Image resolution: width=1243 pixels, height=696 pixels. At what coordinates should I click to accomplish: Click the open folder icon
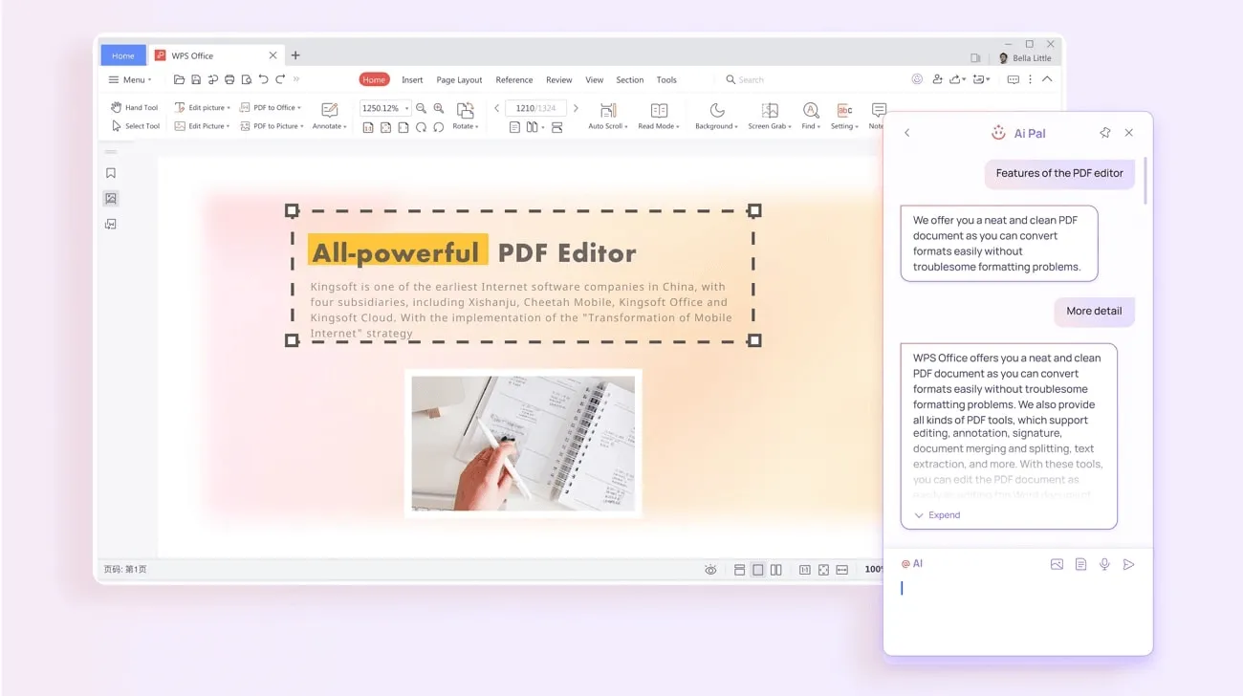(179, 79)
